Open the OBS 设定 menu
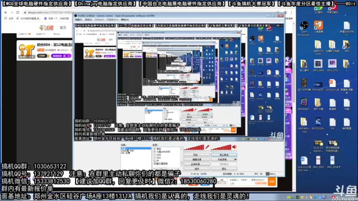Image resolution: width=358 pixels, height=201 pixels. (88, 20)
